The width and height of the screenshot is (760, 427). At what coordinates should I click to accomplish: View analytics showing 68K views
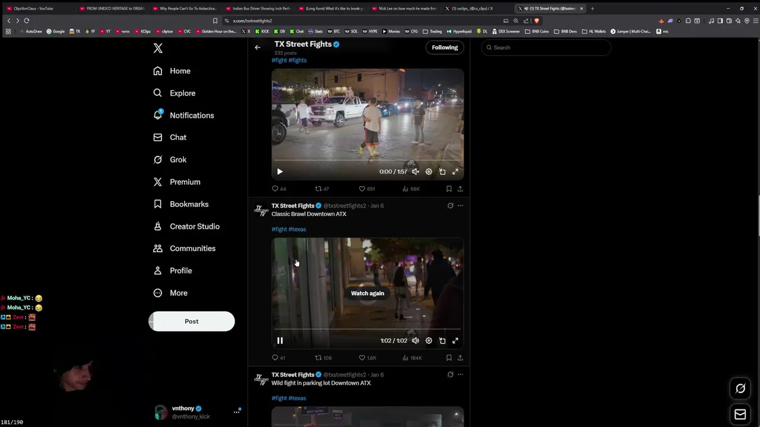point(411,189)
